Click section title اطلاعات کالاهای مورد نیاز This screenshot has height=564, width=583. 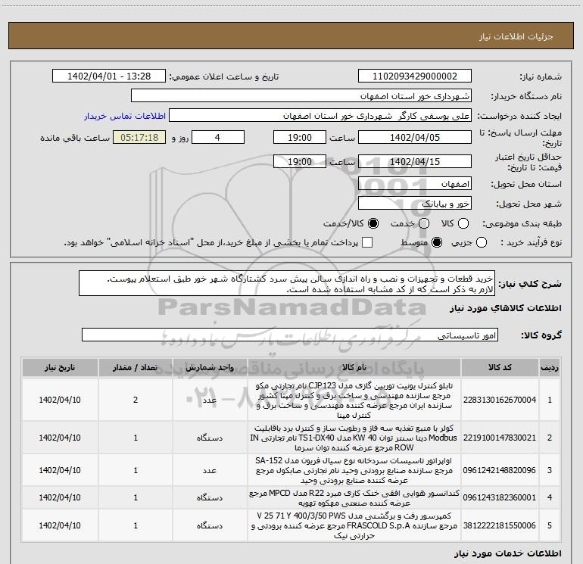[505, 308]
